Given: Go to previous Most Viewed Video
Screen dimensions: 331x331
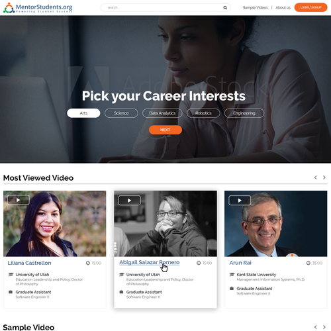Looking at the screenshot, I should [x=316, y=177].
